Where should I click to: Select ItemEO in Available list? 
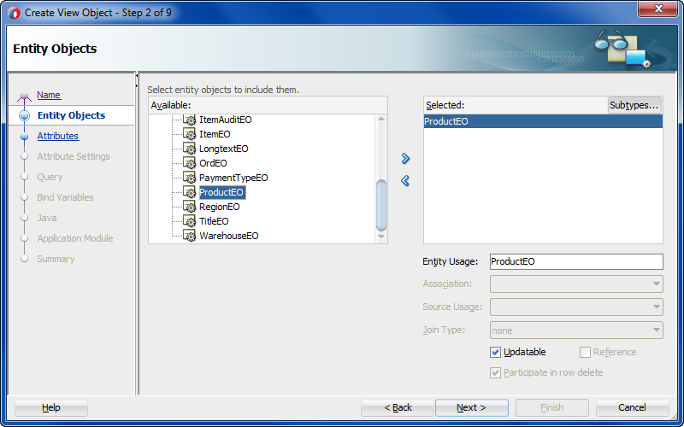click(x=215, y=134)
